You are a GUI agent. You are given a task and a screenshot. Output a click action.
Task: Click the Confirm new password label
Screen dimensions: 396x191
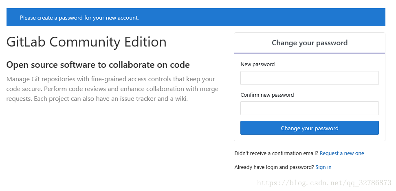(x=267, y=95)
